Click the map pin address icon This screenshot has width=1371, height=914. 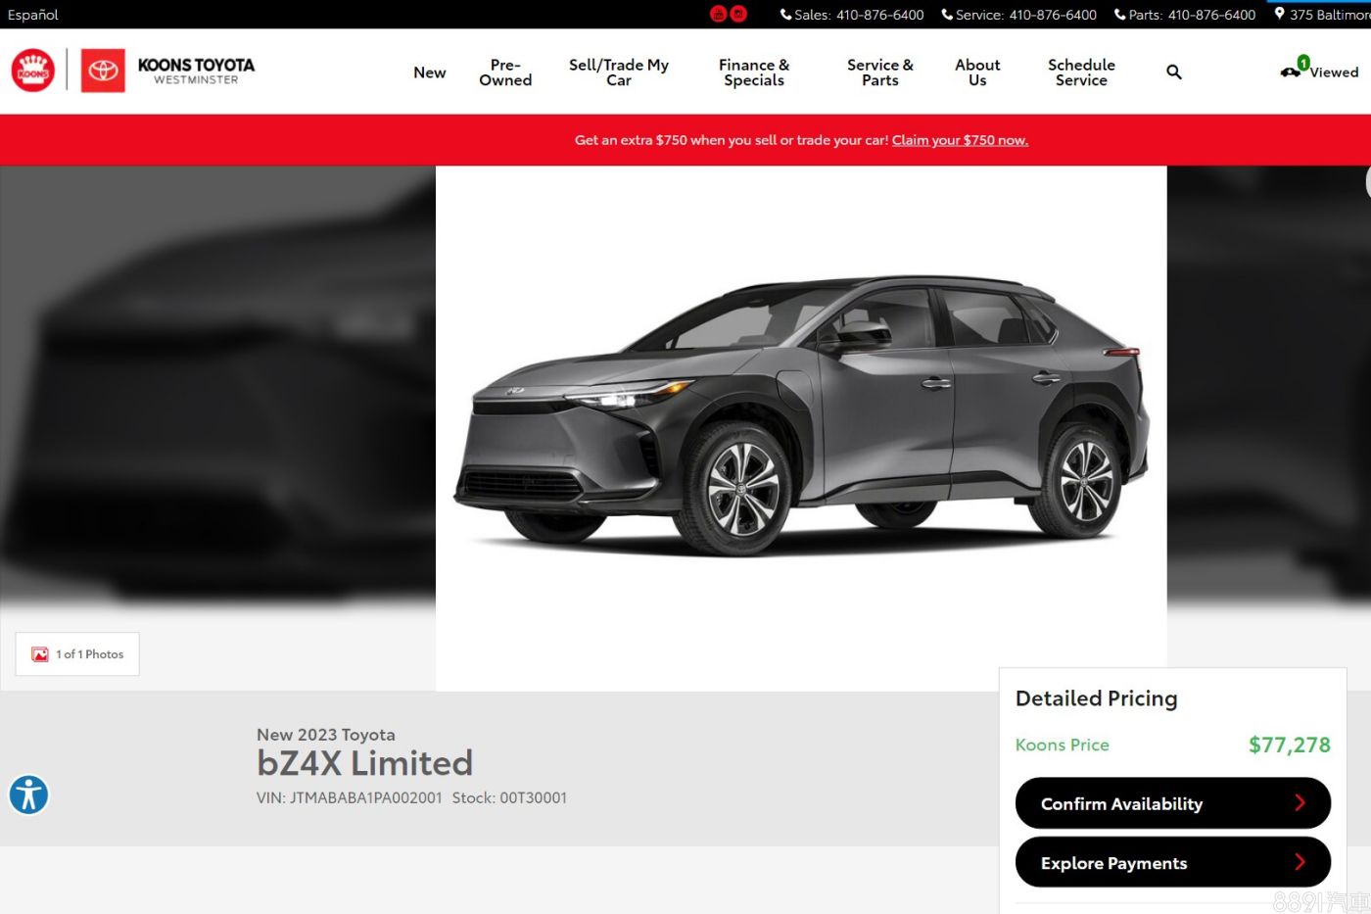(1279, 14)
